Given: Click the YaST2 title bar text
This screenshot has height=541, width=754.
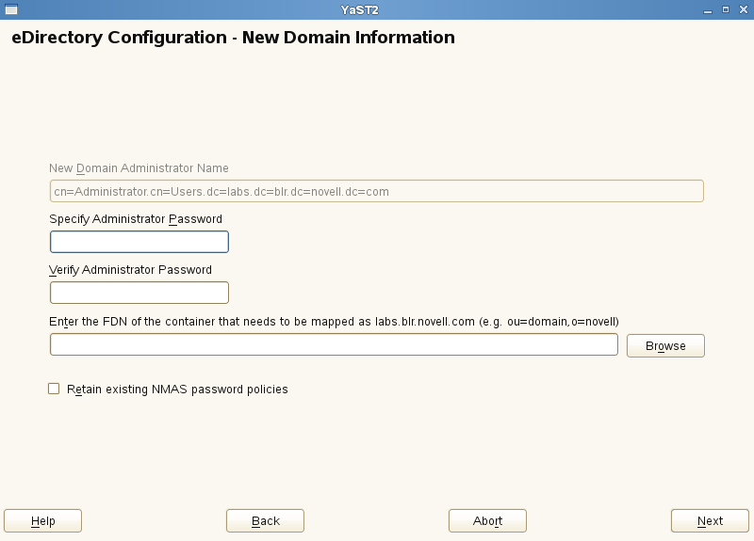Looking at the screenshot, I should click(361, 8).
